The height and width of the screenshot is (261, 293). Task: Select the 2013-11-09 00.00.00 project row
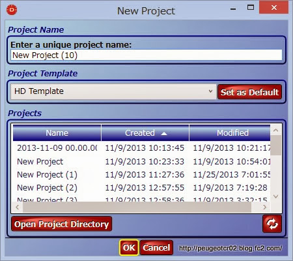141,148
